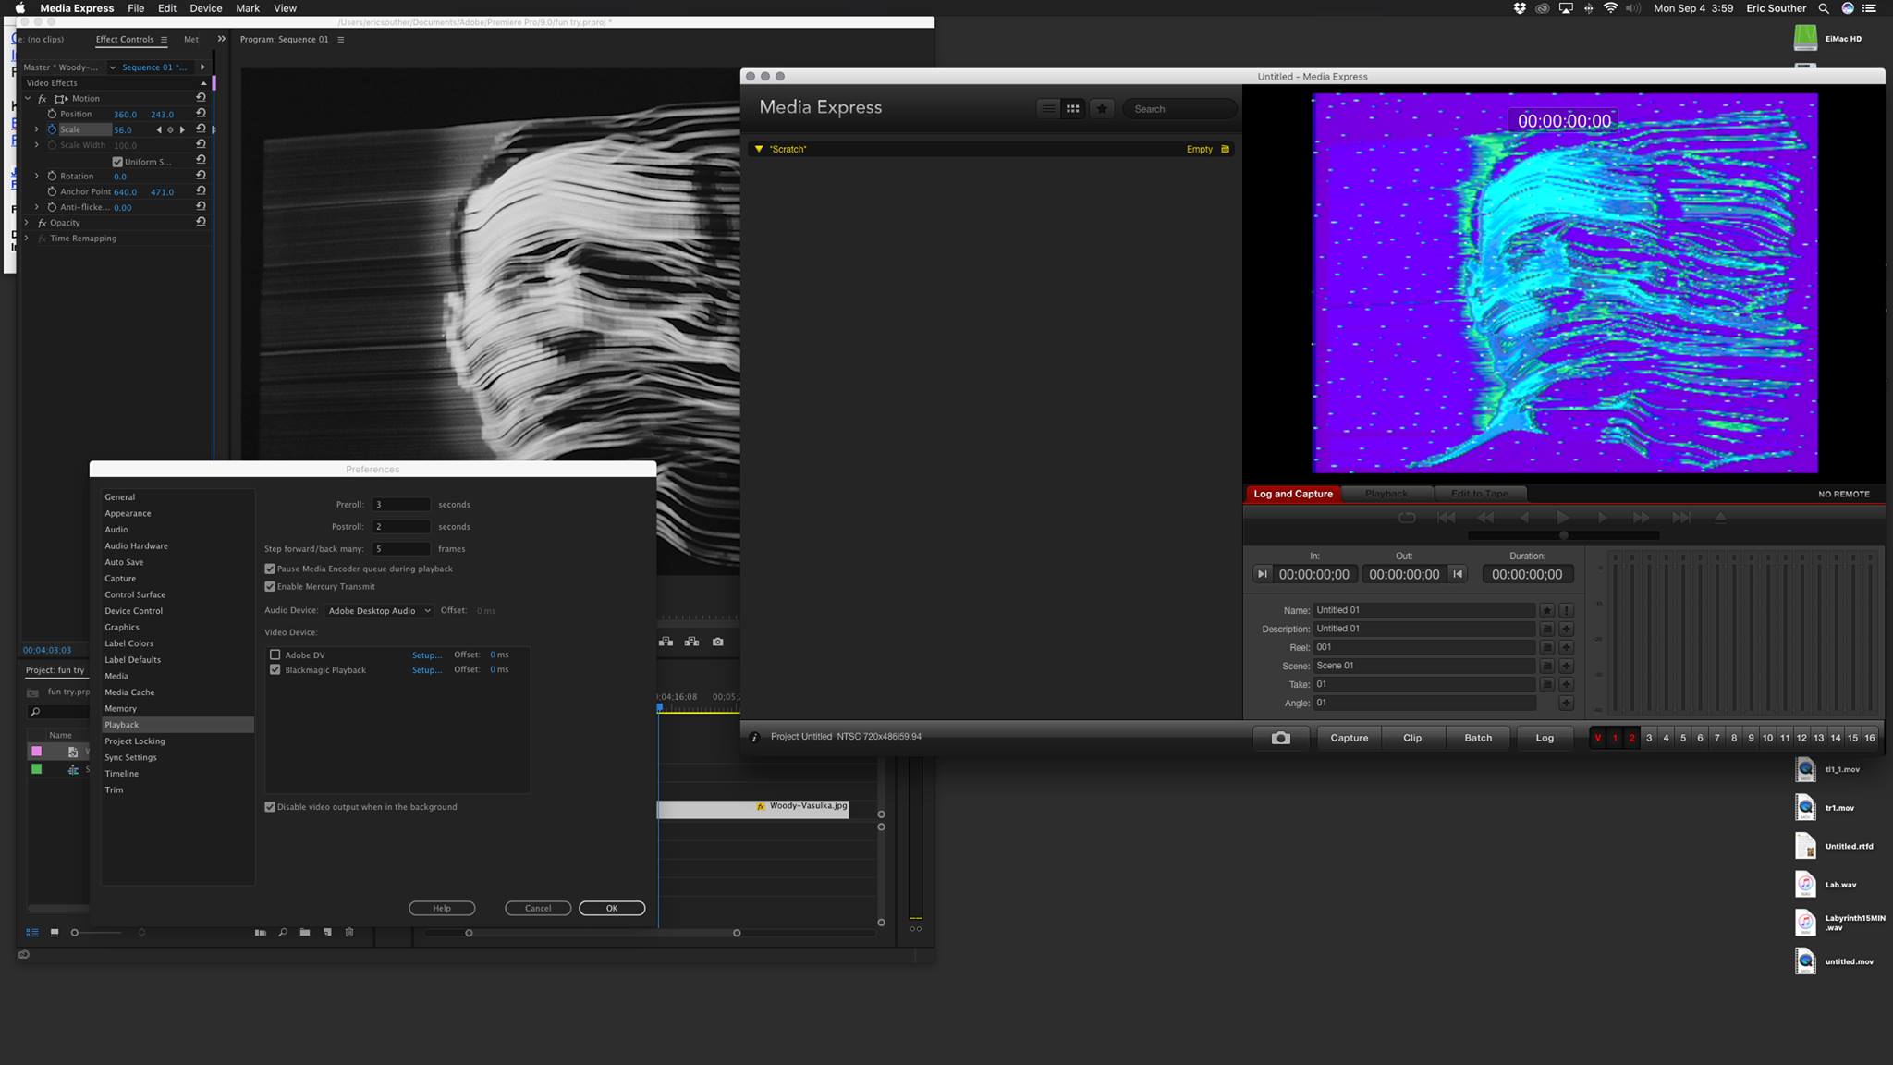Select the Audio Hardware category in Preferences
The width and height of the screenshot is (1893, 1065).
pos(136,546)
